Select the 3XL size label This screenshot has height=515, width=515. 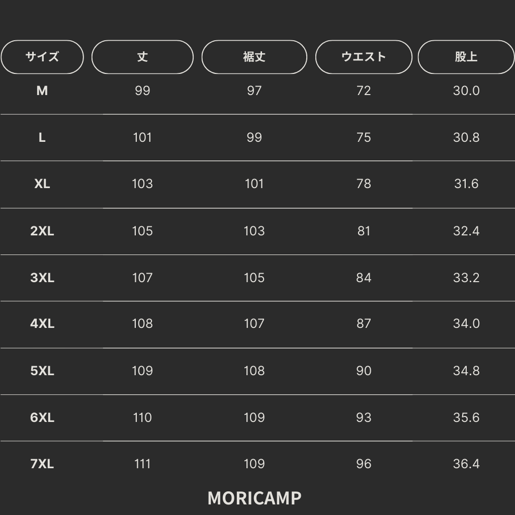tap(42, 278)
